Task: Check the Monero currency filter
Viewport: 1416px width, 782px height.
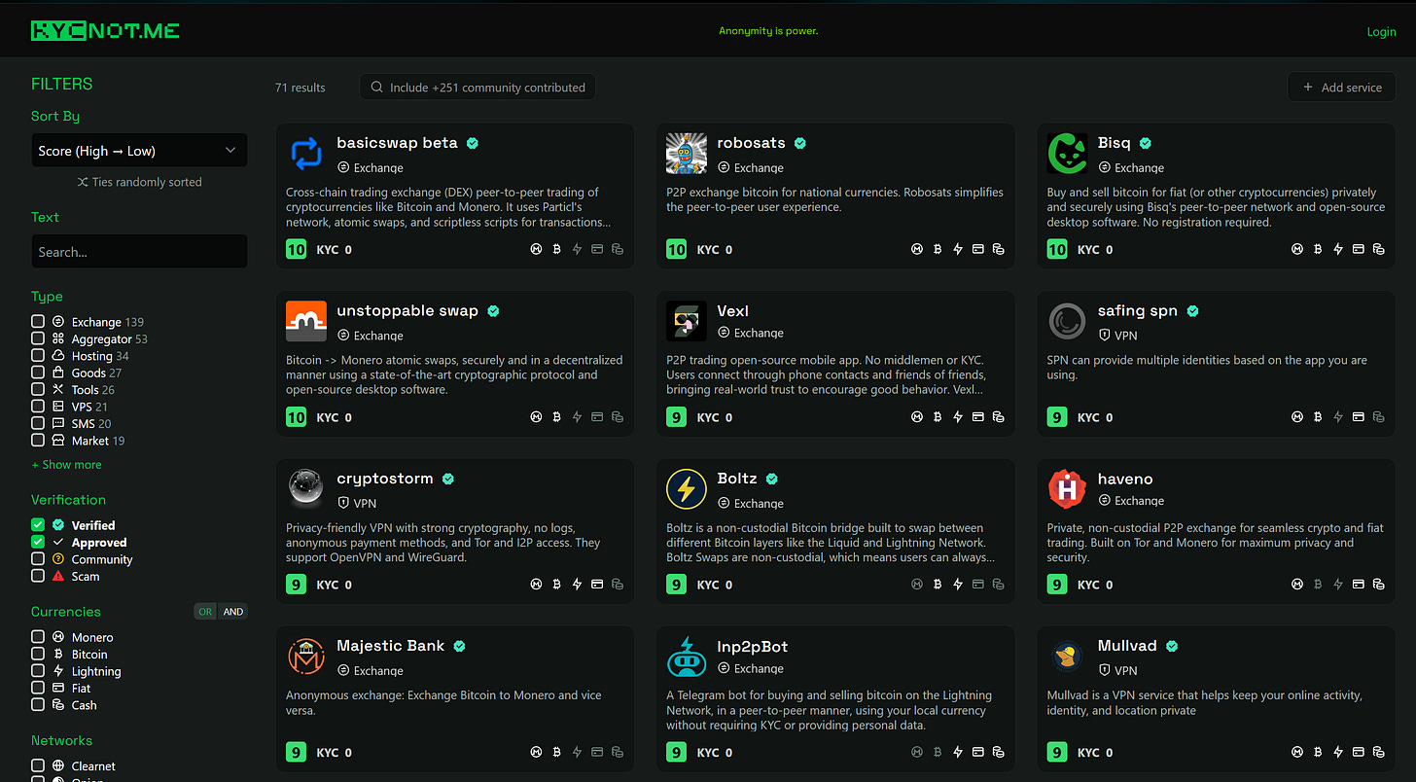Action: coord(38,637)
